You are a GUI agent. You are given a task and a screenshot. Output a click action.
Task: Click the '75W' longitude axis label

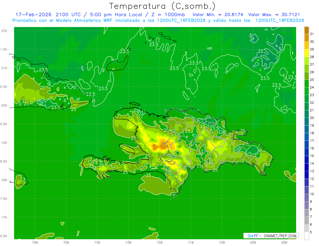pos(66,242)
